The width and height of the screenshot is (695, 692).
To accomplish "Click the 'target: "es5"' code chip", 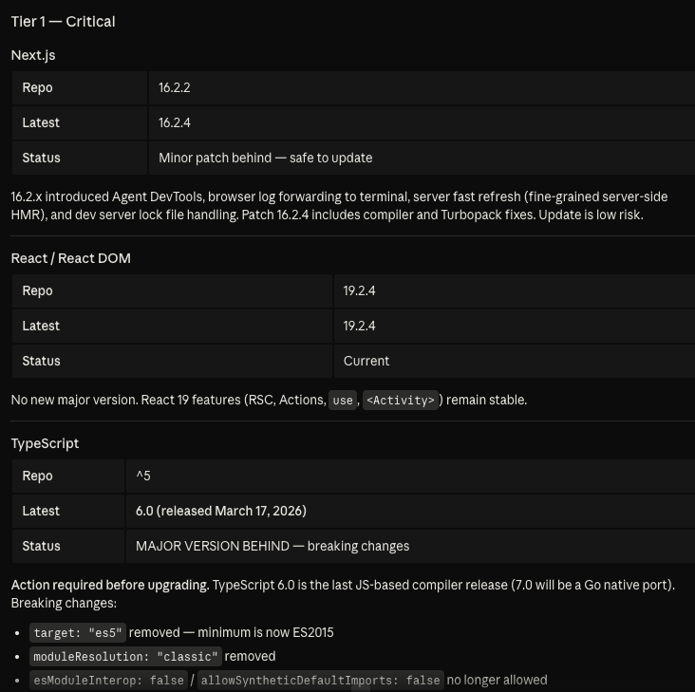I will coord(78,632).
